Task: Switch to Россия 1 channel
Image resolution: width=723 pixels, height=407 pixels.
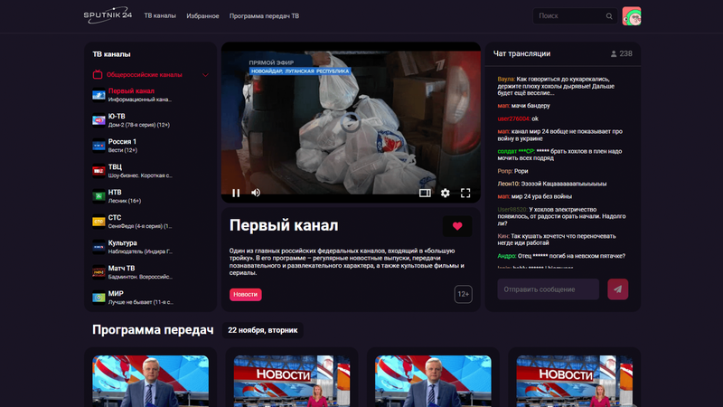Action: pos(122,142)
